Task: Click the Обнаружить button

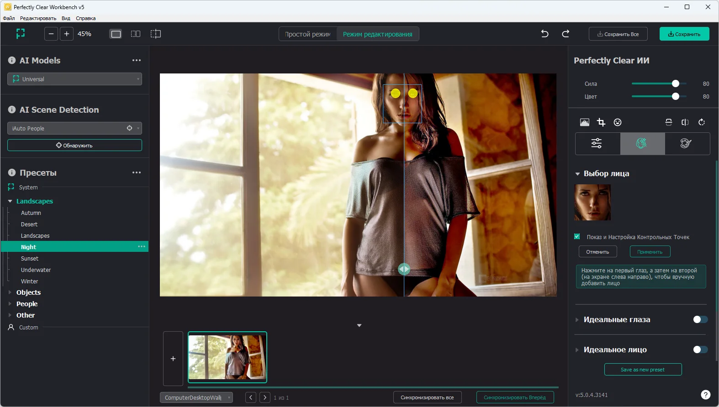Action: coord(74,145)
